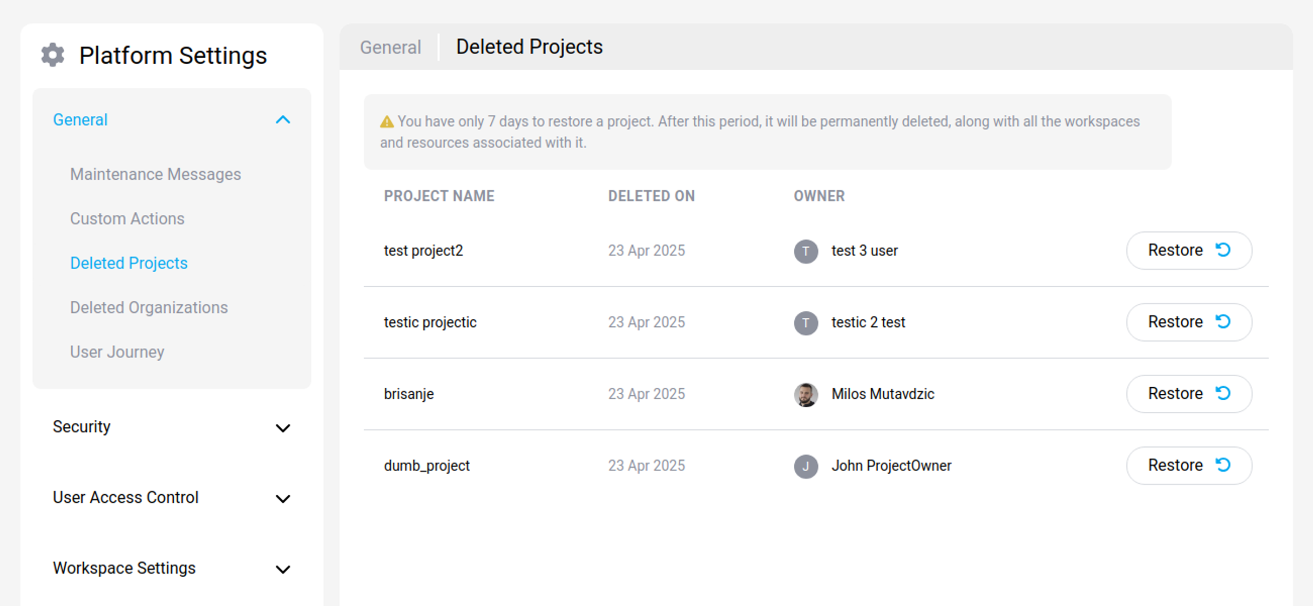Click the 'T' avatar beside testic 2 test
Viewport: 1313px width, 606px height.
806,323
